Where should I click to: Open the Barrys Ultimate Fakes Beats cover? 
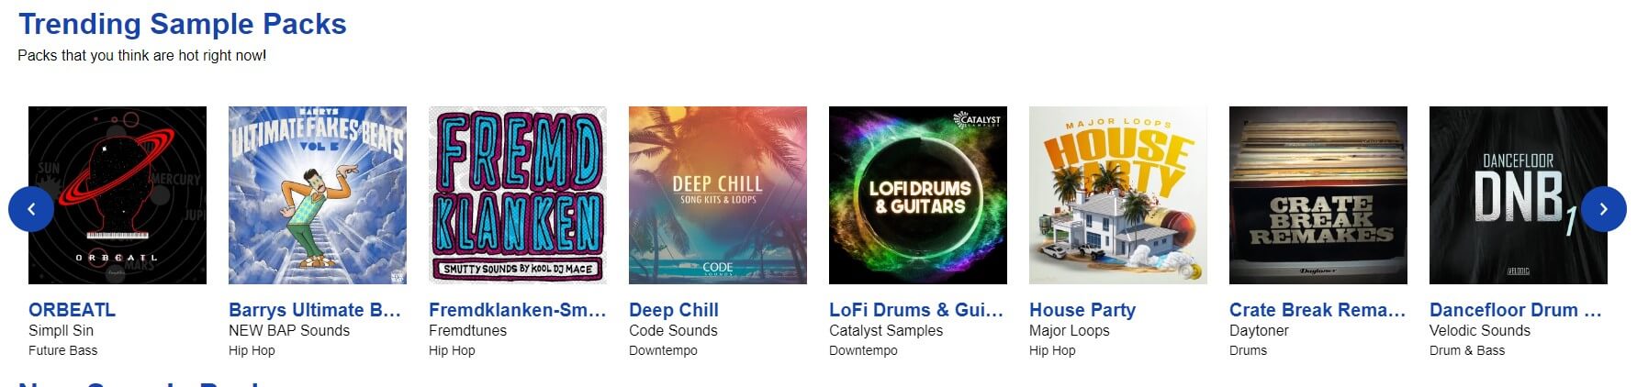tap(318, 195)
